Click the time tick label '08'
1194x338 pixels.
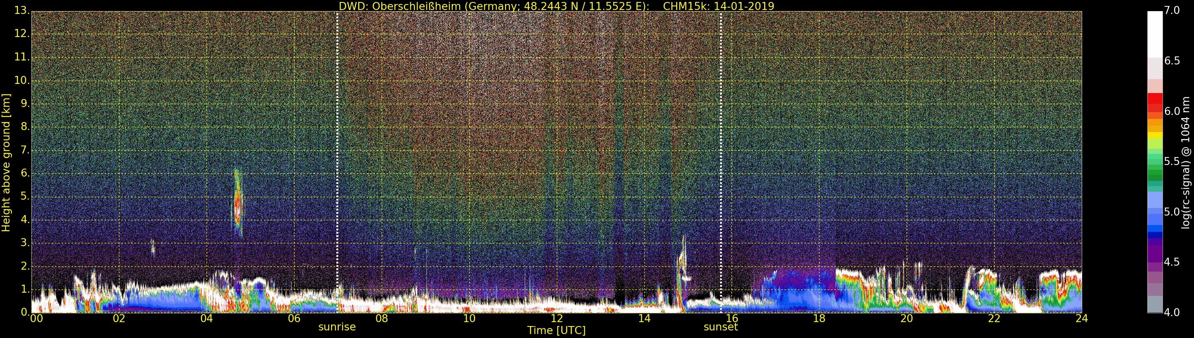tap(381, 319)
